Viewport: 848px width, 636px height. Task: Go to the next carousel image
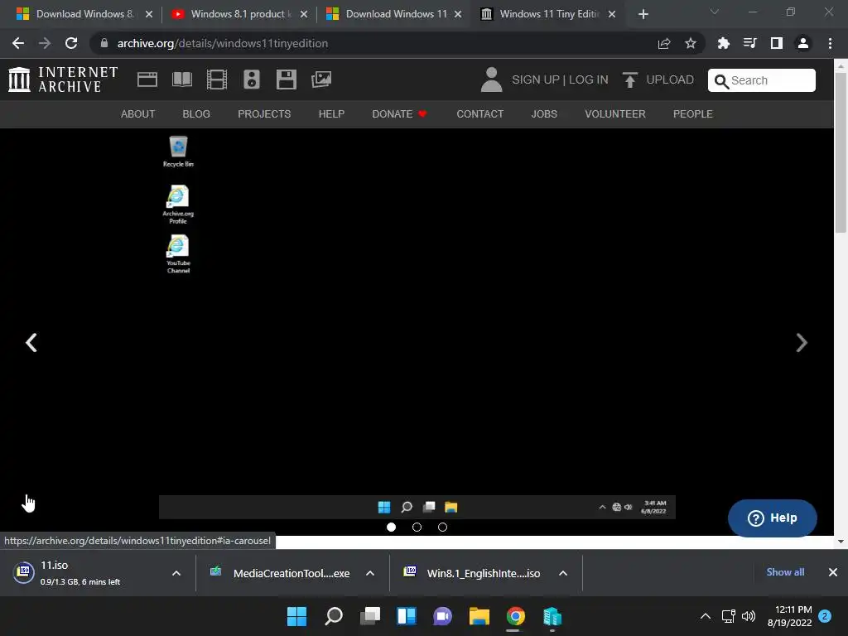point(802,342)
